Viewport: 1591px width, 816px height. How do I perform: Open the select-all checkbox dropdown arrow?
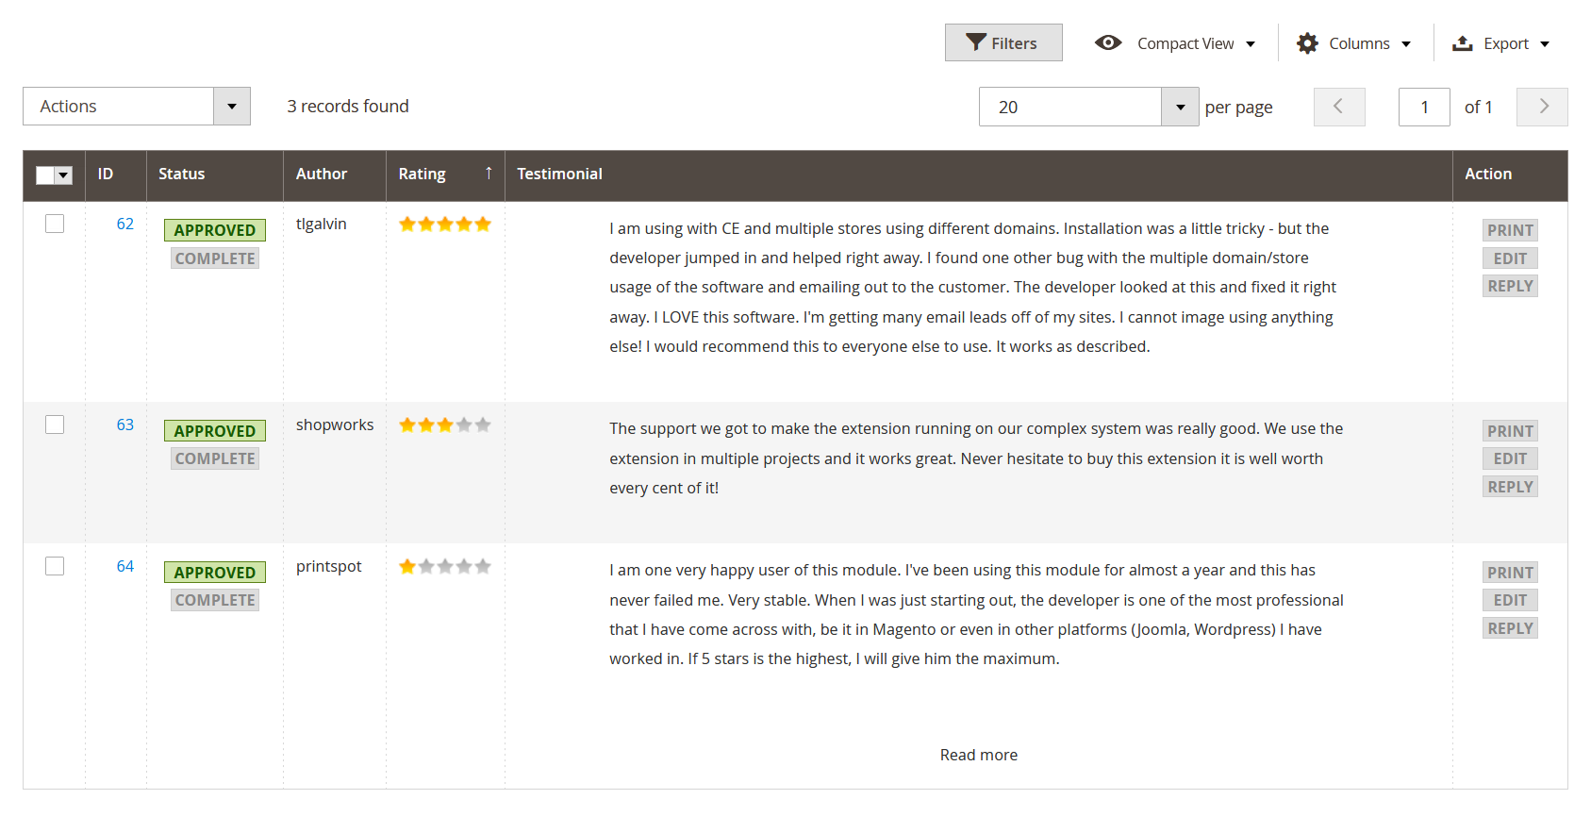[x=64, y=175]
